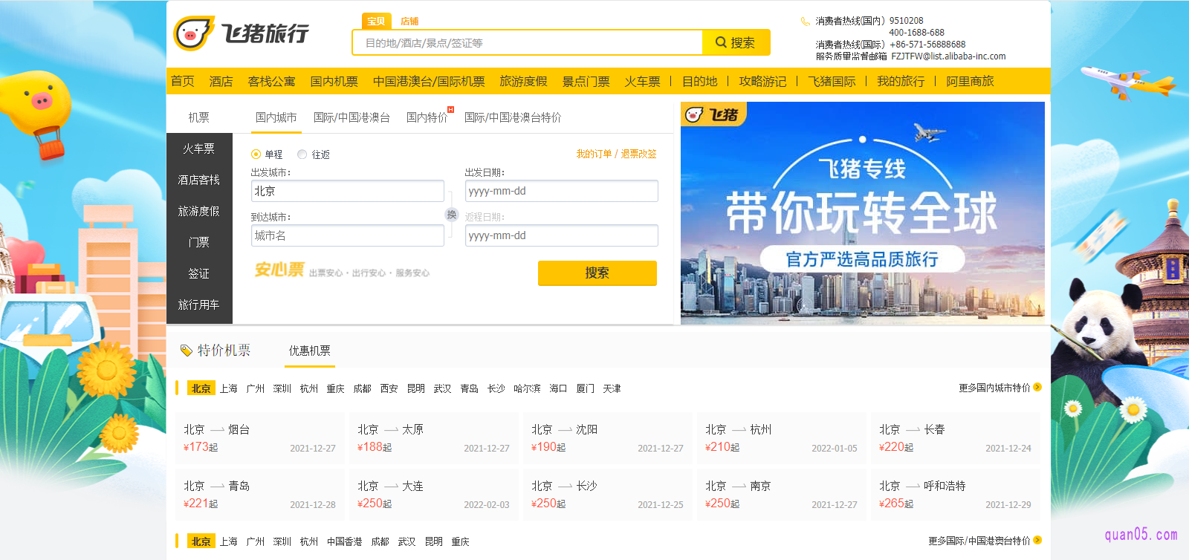
Task: Select the 单程 radio button
Action: (x=256, y=154)
